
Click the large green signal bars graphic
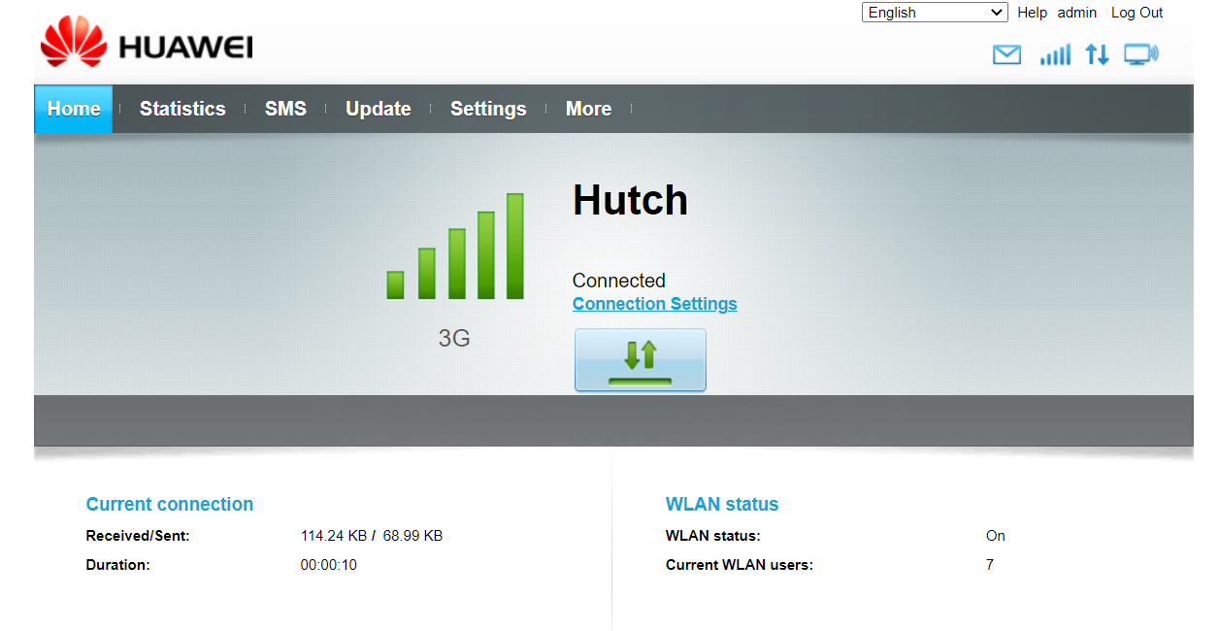[455, 247]
